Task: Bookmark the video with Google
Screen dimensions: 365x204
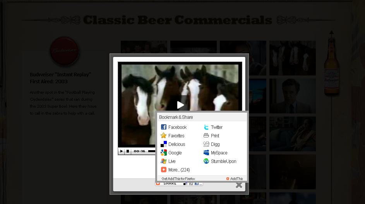Action: coord(171,153)
